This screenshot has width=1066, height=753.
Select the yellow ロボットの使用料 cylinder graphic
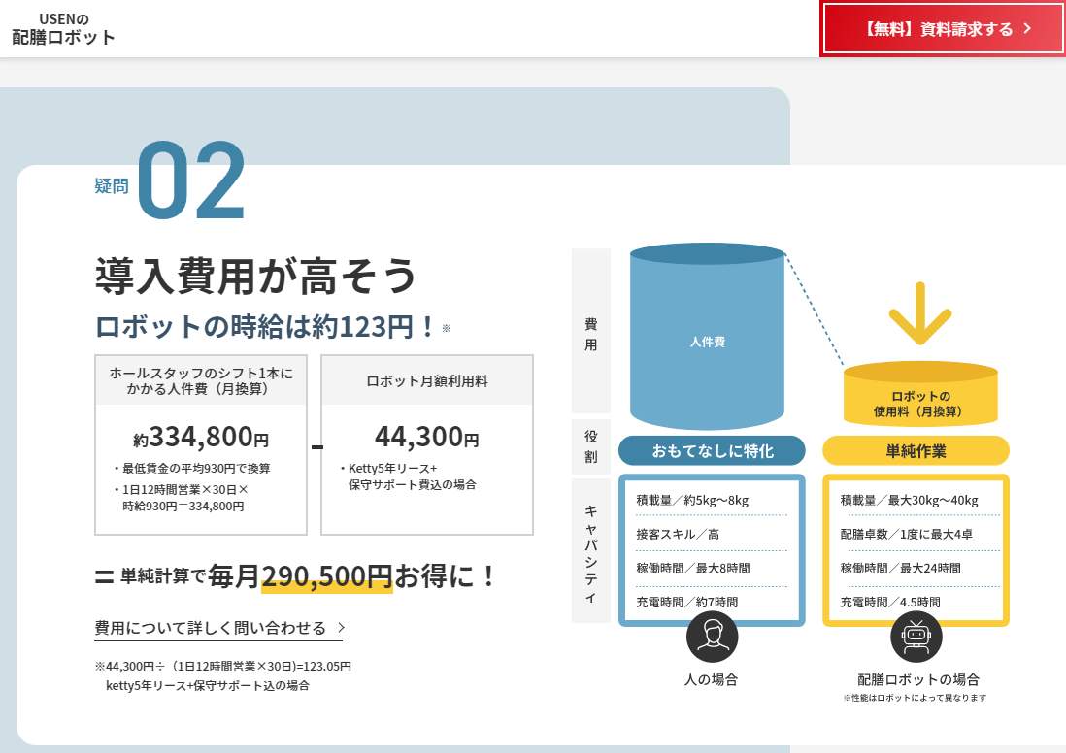(918, 396)
